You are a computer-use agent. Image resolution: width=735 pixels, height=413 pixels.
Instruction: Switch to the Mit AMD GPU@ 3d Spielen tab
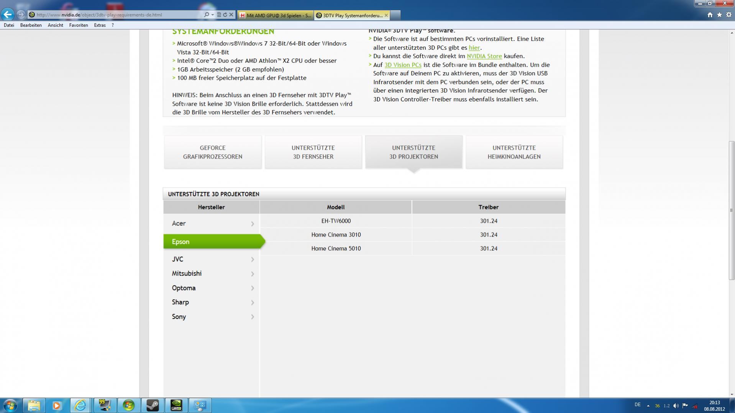coord(276,15)
